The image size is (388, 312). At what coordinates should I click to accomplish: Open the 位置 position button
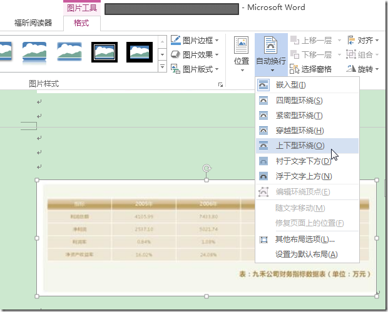242,55
